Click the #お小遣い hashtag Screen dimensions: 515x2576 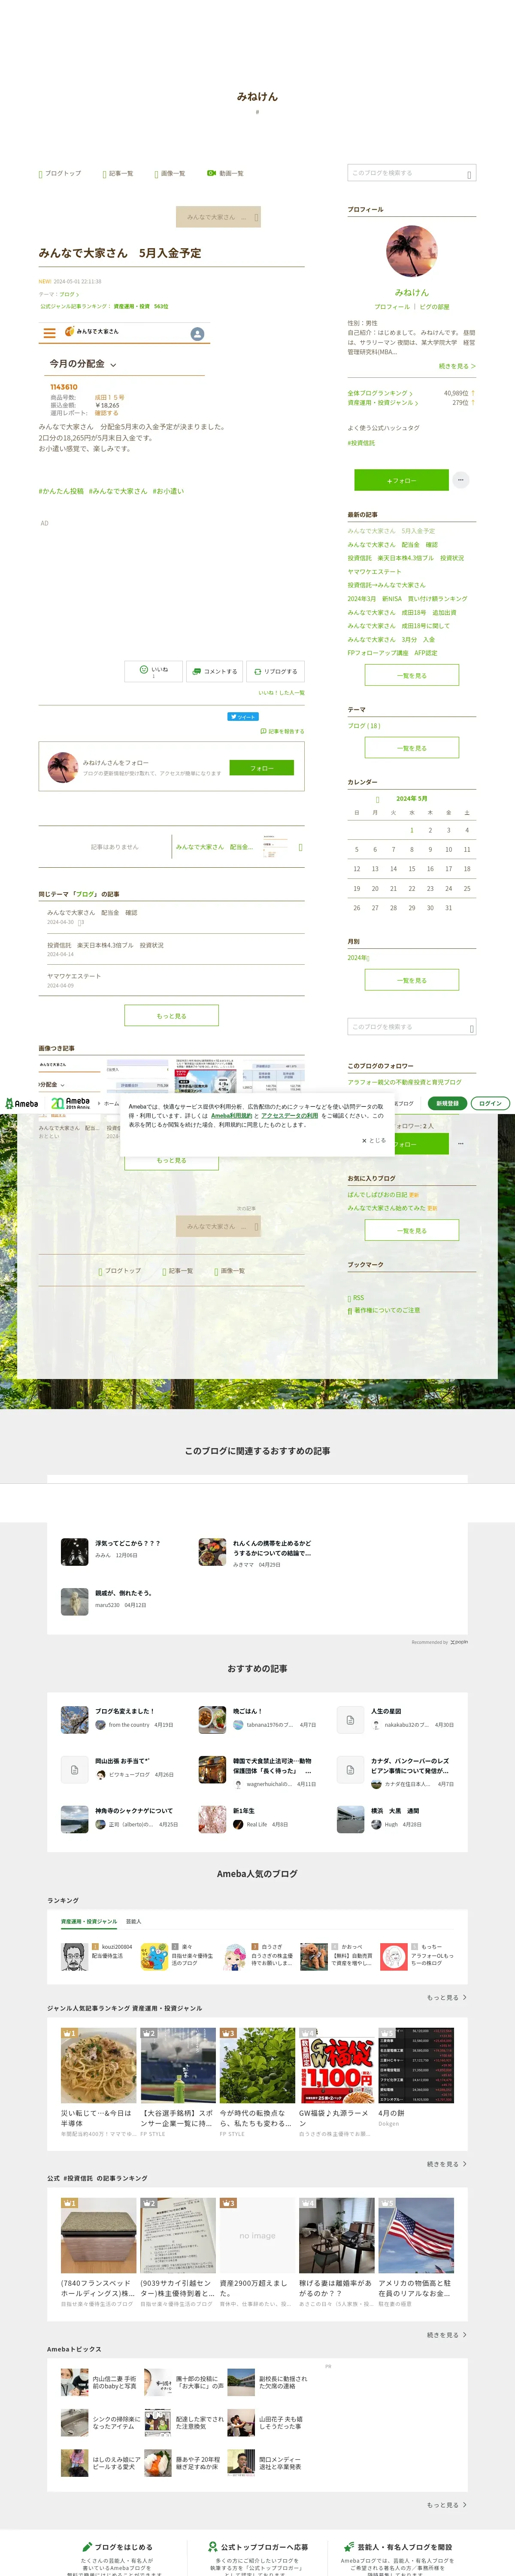click(x=168, y=491)
